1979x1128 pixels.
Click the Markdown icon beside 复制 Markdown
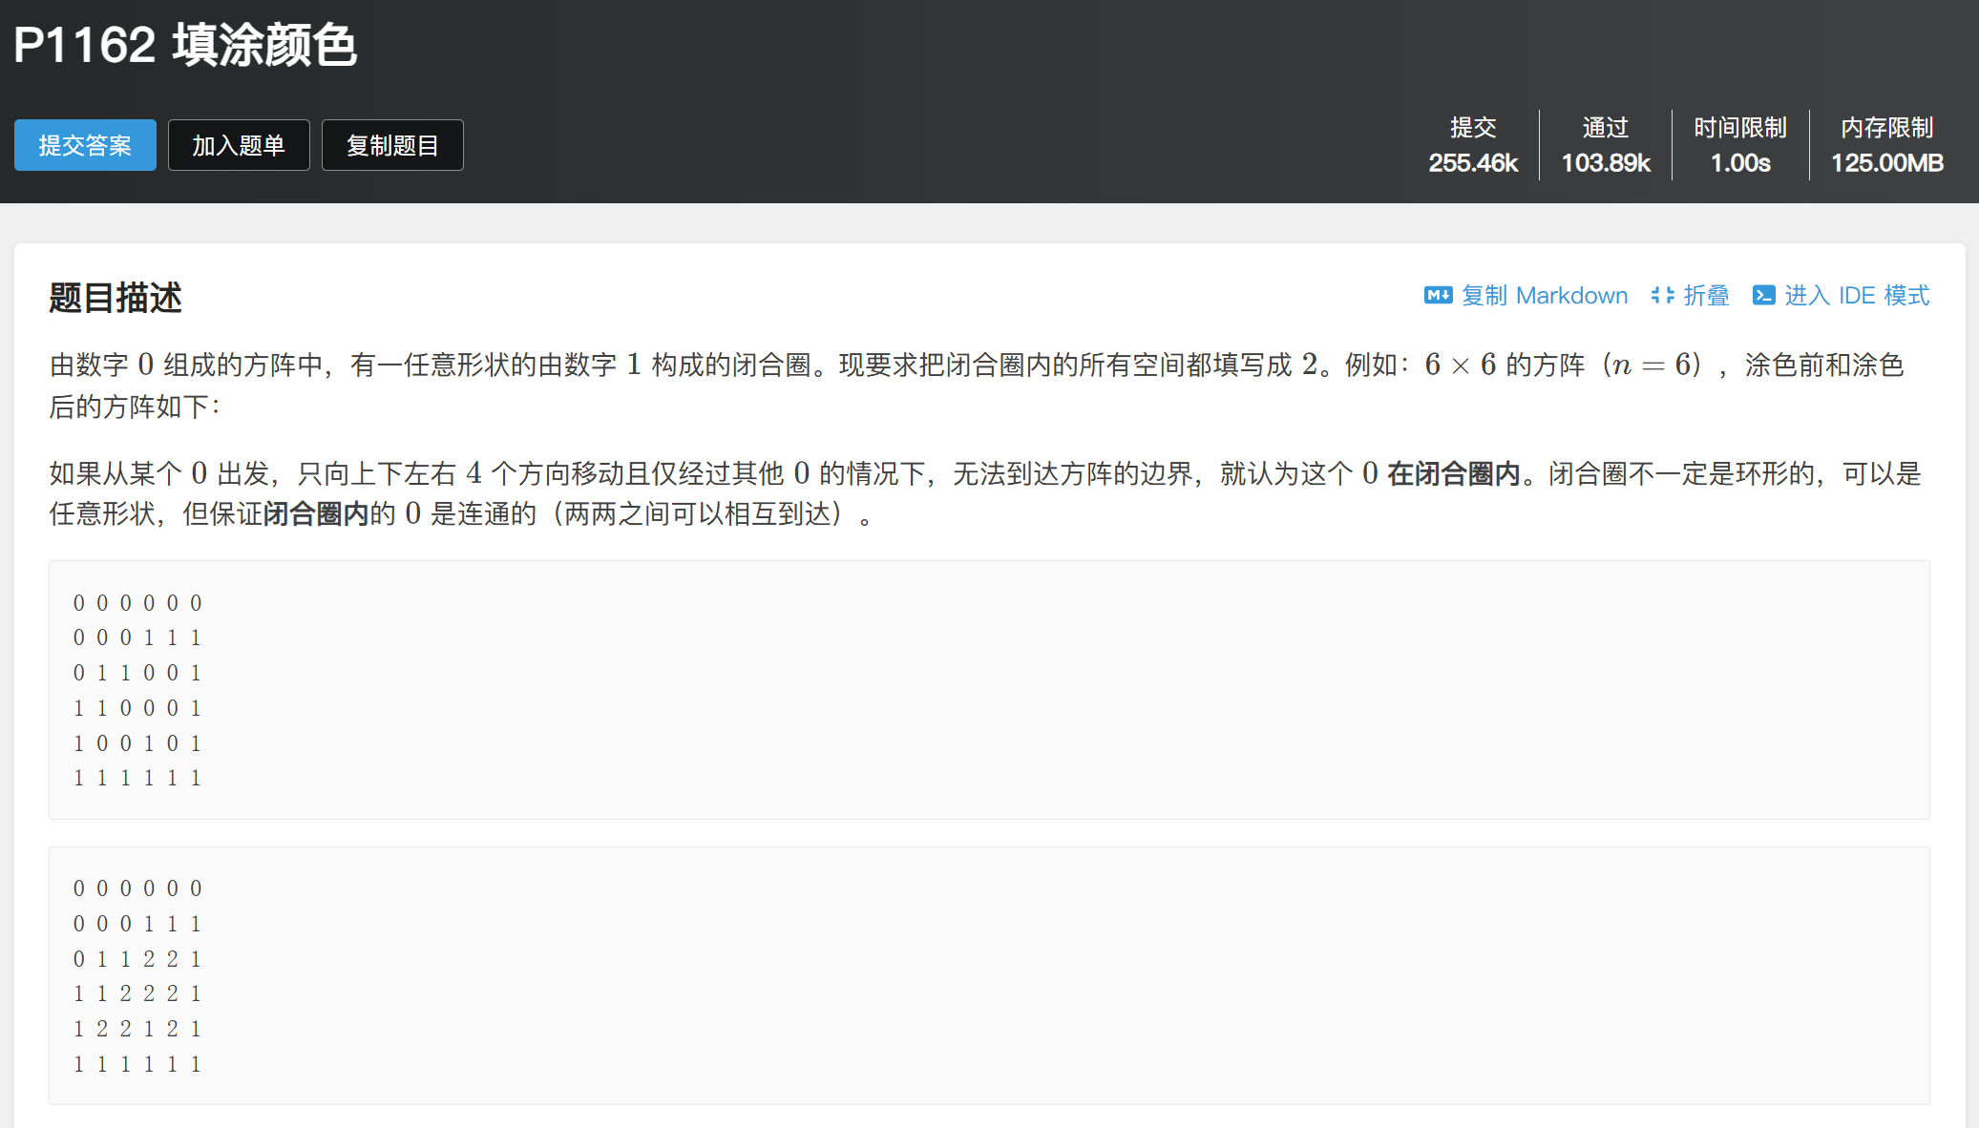point(1438,296)
